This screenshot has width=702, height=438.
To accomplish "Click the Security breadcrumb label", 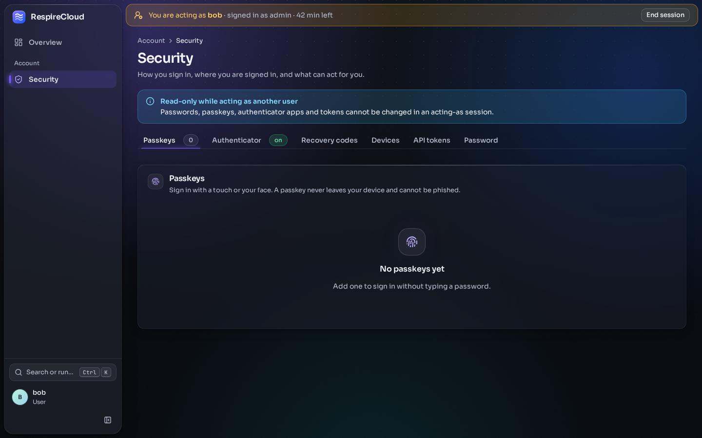I will pyautogui.click(x=189, y=41).
